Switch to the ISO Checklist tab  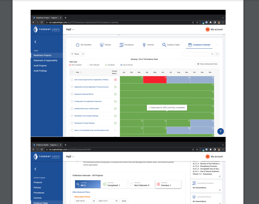(x=84, y=45)
